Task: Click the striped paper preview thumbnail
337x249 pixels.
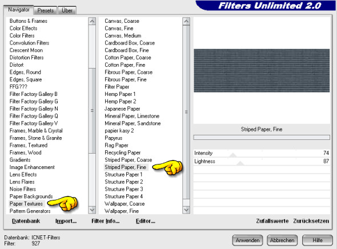Action: pyautogui.click(x=262, y=70)
